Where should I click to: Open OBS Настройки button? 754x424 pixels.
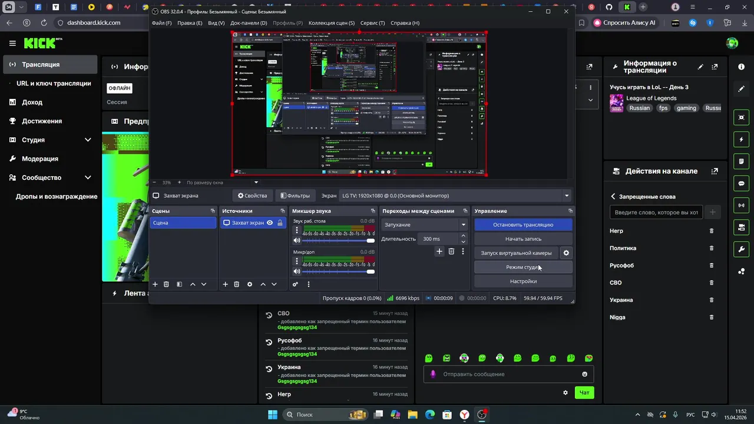pos(523,281)
